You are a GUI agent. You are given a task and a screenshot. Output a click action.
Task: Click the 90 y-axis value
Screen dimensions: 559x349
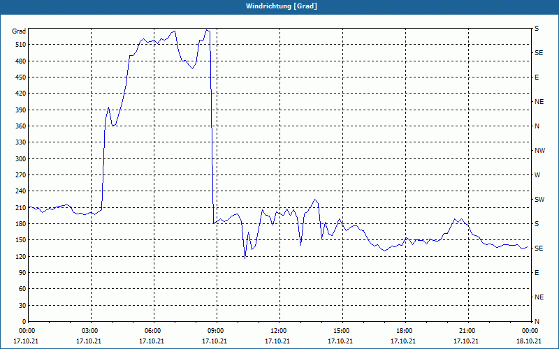point(22,273)
